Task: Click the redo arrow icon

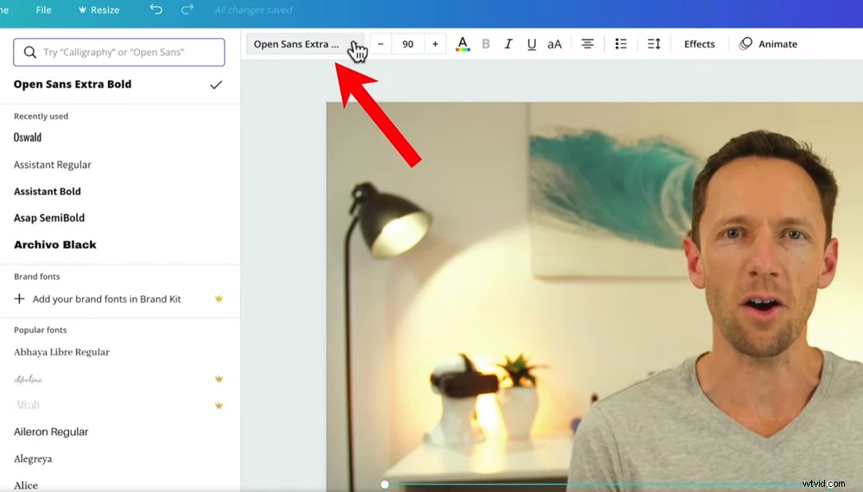Action: pyautogui.click(x=187, y=9)
